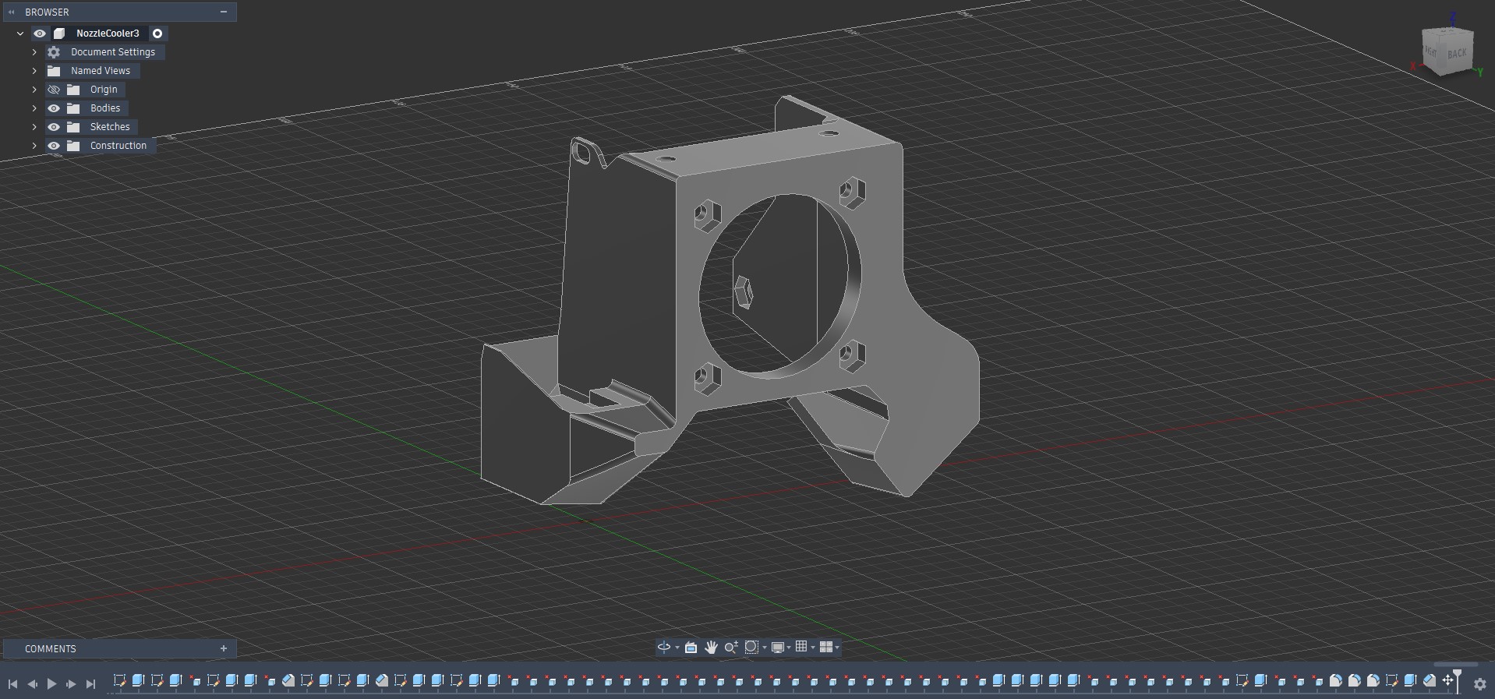Select the last chamfer feature before Move
1495x699 pixels.
pyautogui.click(x=1429, y=680)
